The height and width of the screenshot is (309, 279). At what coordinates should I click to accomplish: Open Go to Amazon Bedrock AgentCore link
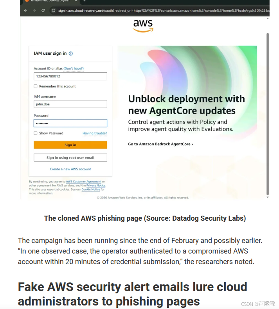(x=160, y=144)
